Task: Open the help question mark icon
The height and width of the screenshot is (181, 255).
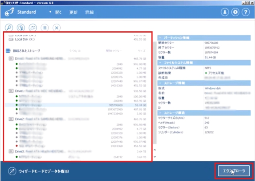Action: pos(246,12)
